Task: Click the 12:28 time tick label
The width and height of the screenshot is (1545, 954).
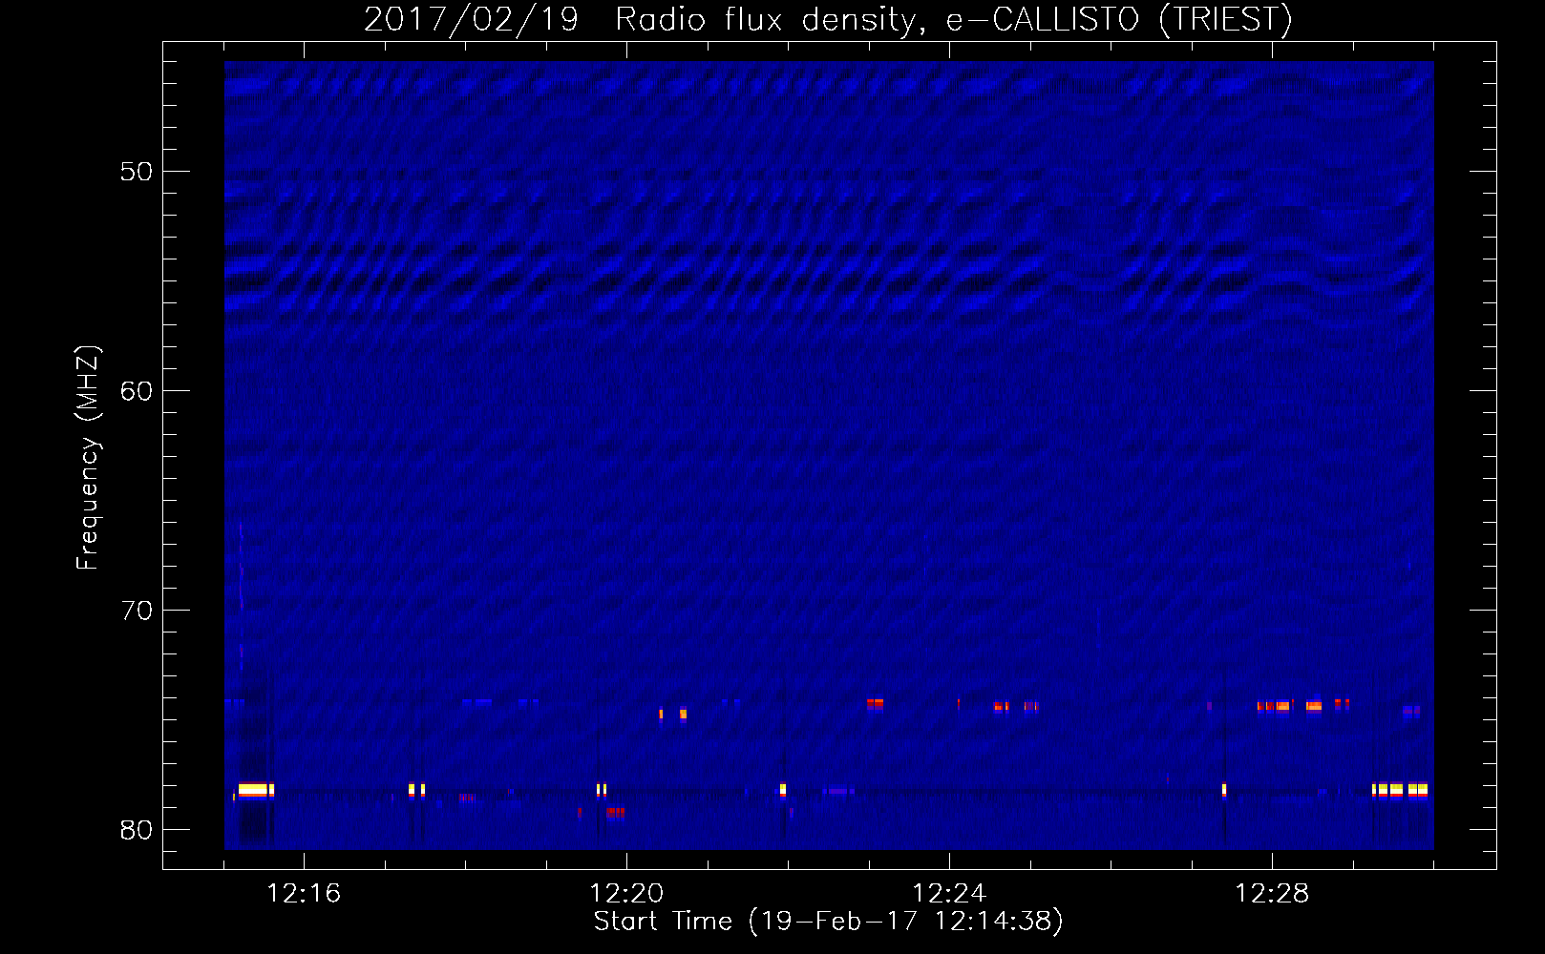Action: pos(1272,894)
